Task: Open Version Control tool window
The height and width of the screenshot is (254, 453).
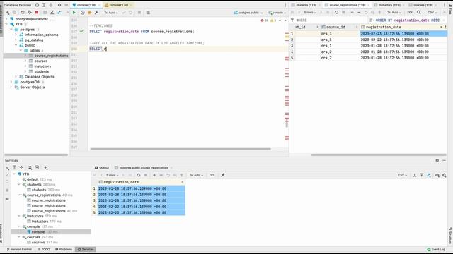Action: (19, 249)
